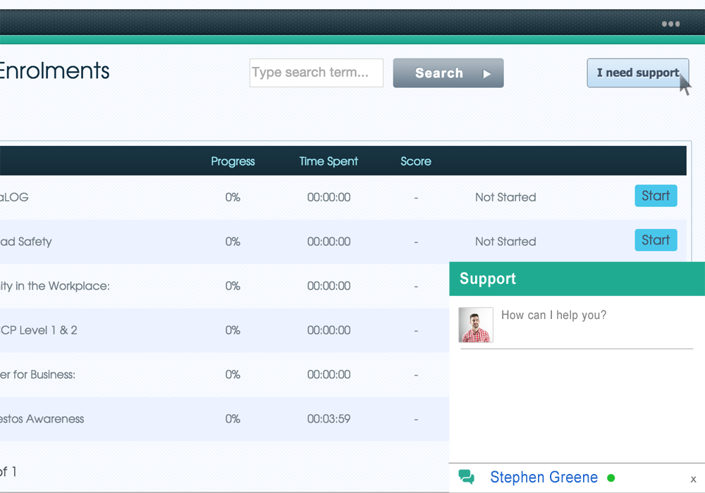The image size is (705, 493).
Task: Open the 'Level 1 & 2' course
Action: [39, 330]
